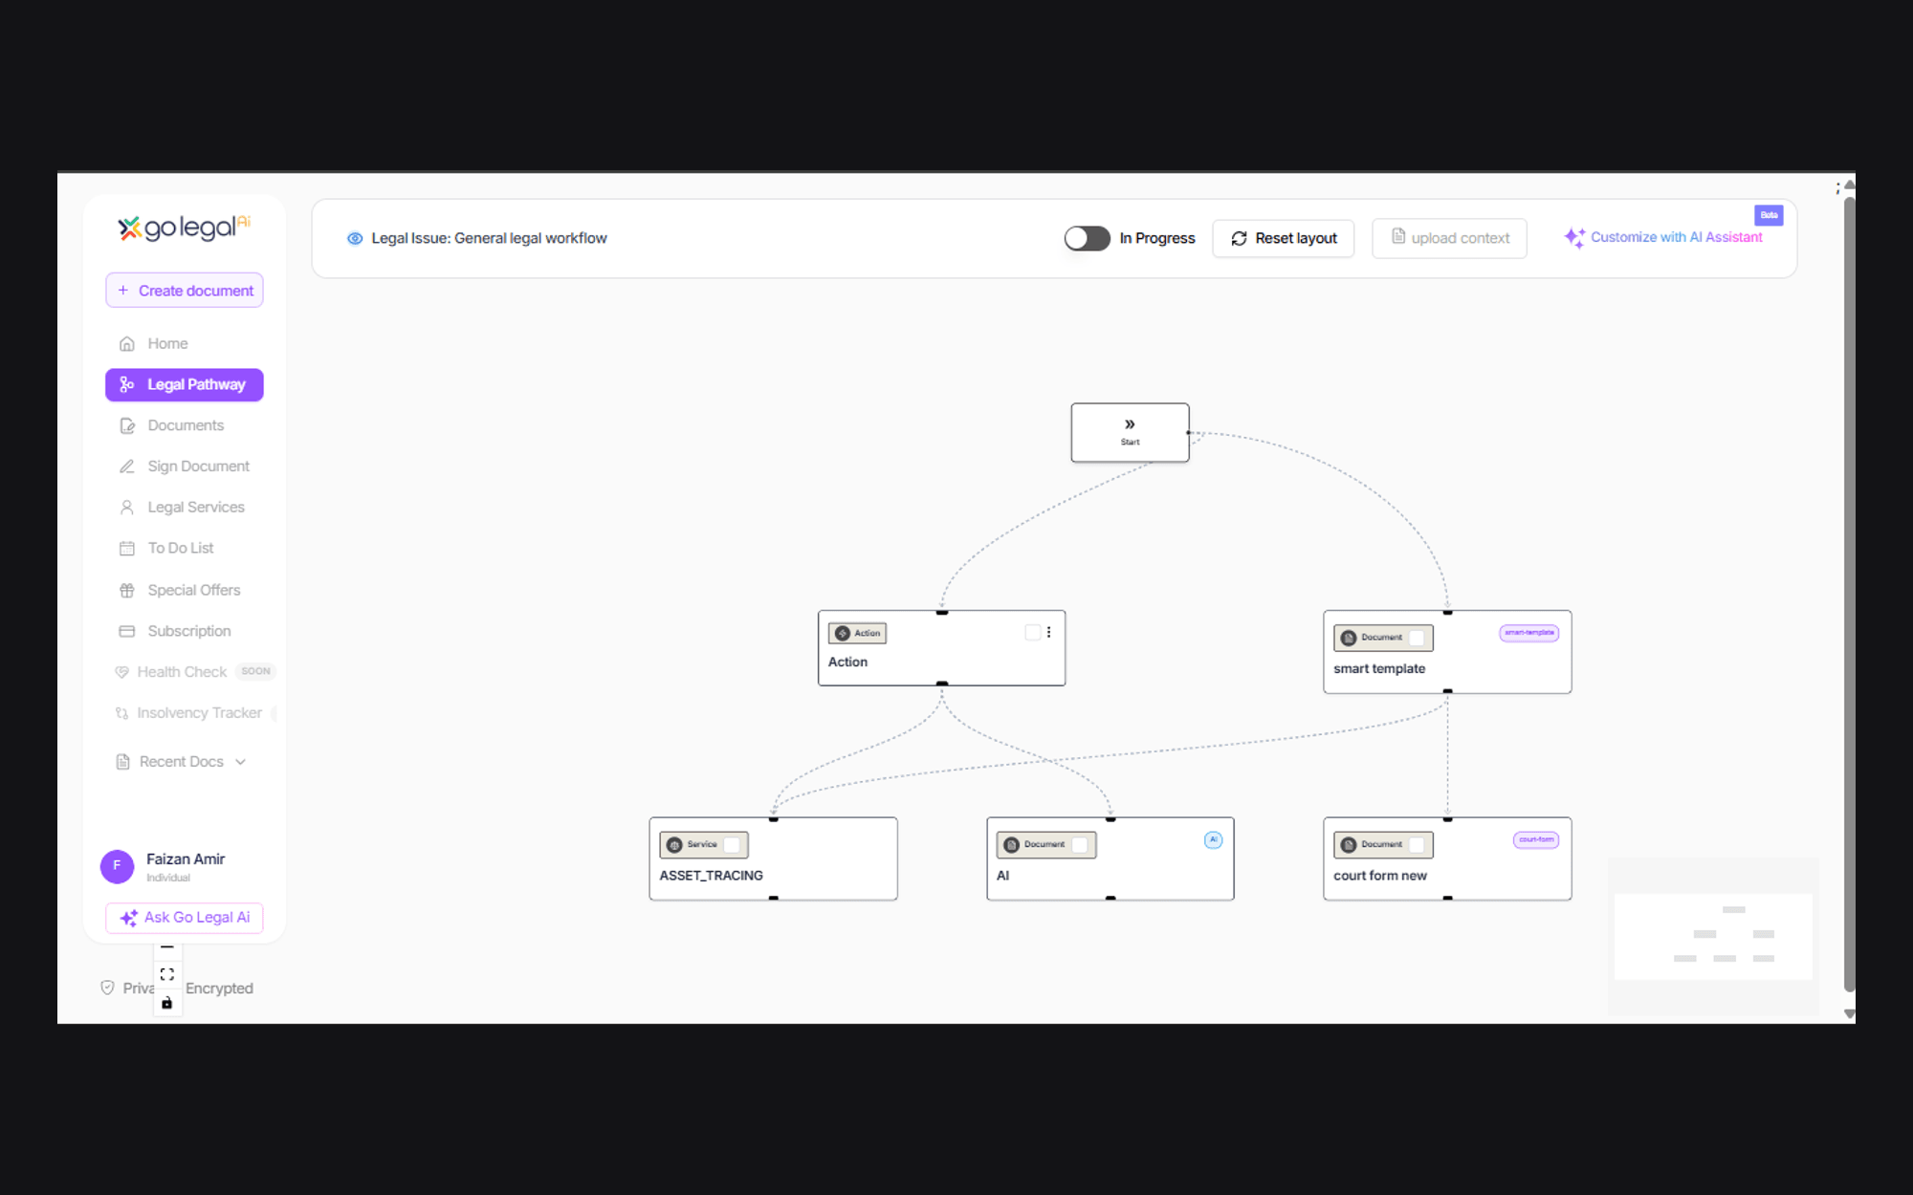The height and width of the screenshot is (1195, 1913).
Task: Open Customize with AI Assistant
Action: (1665, 237)
